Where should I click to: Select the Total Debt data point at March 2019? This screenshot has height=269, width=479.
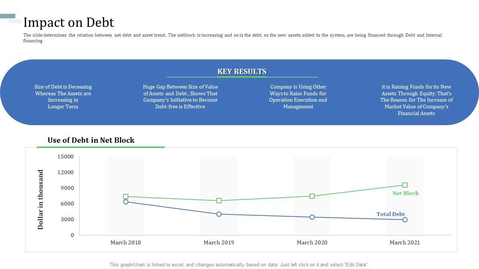pos(219,214)
